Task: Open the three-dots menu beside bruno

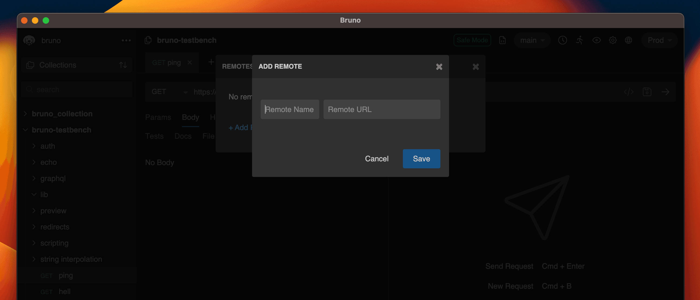Action: pos(126,40)
